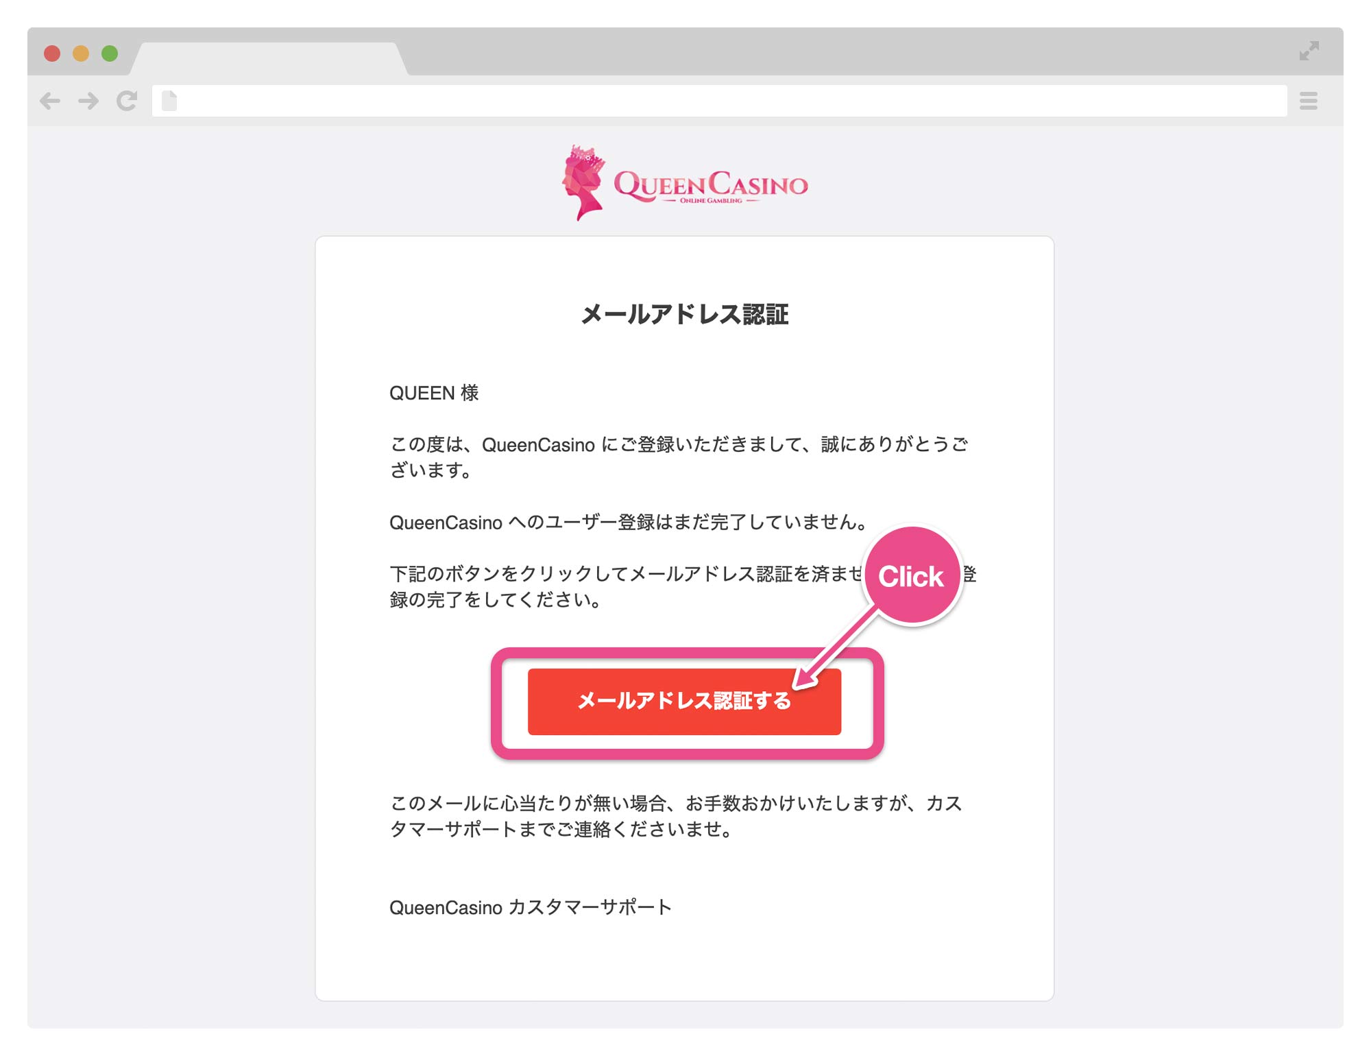The height and width of the screenshot is (1056, 1371).
Task: Minimize window with yellow traffic light button
Action: (x=81, y=53)
